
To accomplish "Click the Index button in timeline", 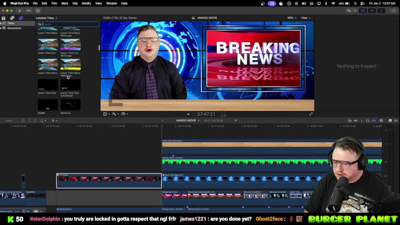I will [x=9, y=121].
